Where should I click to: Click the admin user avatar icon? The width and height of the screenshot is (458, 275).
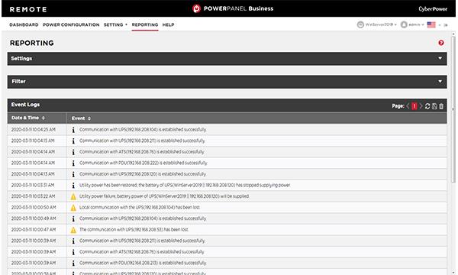point(404,24)
